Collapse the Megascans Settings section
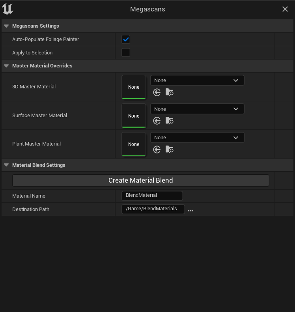This screenshot has width=295, height=312. [x=6, y=26]
